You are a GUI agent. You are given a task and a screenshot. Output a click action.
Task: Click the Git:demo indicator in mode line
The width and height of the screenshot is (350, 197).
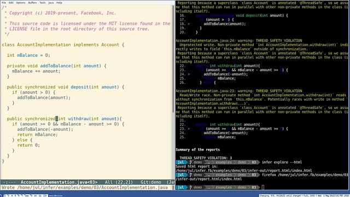point(151,182)
